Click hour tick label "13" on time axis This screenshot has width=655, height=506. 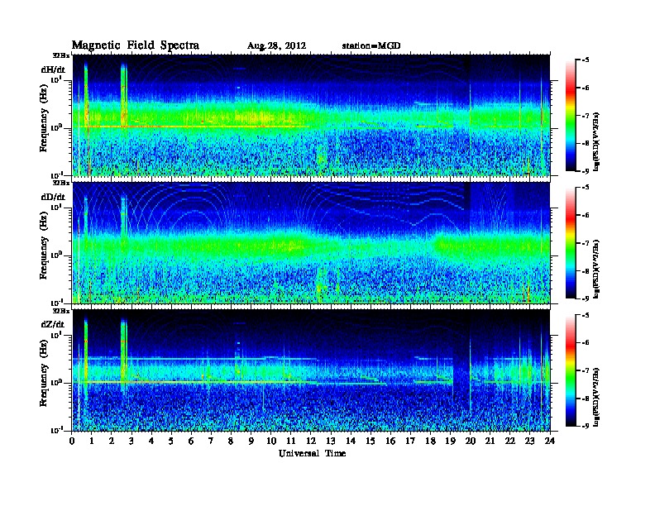click(331, 441)
